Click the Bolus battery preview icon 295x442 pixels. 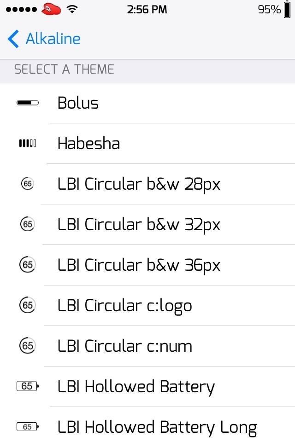click(x=27, y=102)
